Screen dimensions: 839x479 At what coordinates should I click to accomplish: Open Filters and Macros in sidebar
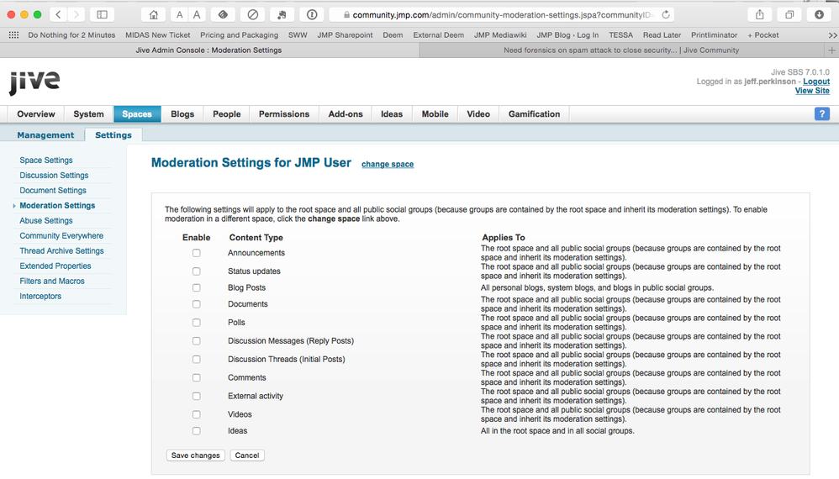coord(52,282)
